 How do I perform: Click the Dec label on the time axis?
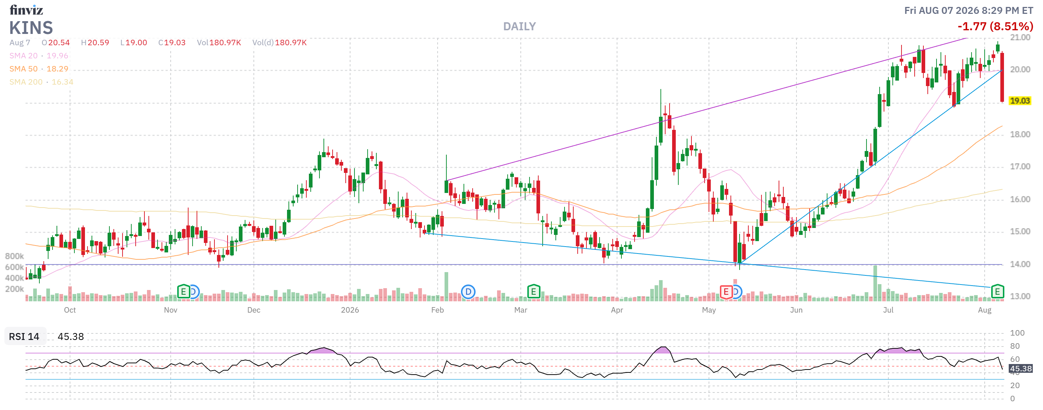point(253,310)
